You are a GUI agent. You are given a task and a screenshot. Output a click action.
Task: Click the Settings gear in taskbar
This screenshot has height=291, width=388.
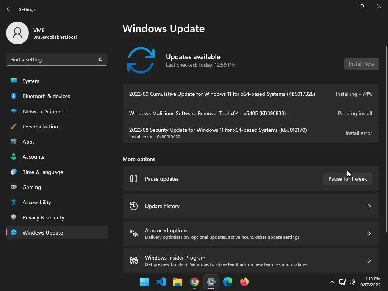[211, 282]
